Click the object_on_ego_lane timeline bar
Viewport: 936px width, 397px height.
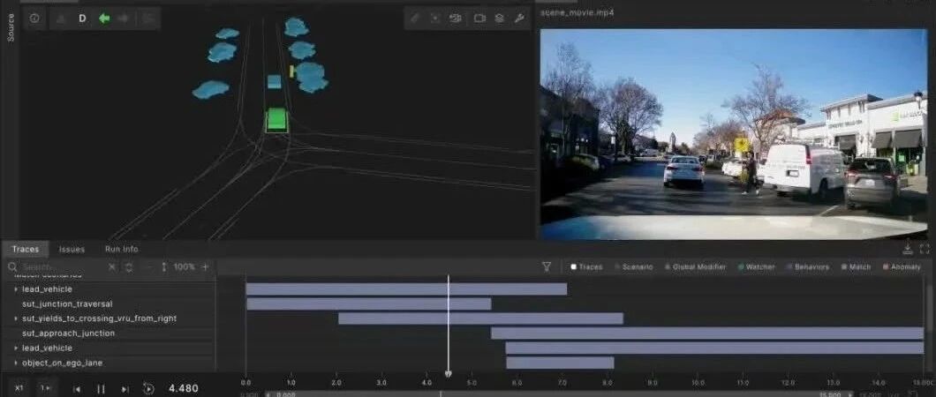pyautogui.click(x=560, y=363)
